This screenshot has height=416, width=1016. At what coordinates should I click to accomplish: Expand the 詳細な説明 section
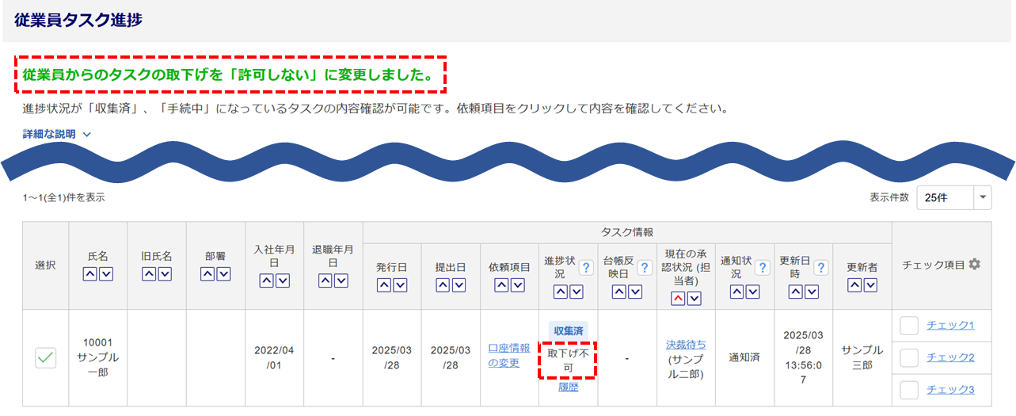pyautogui.click(x=57, y=134)
